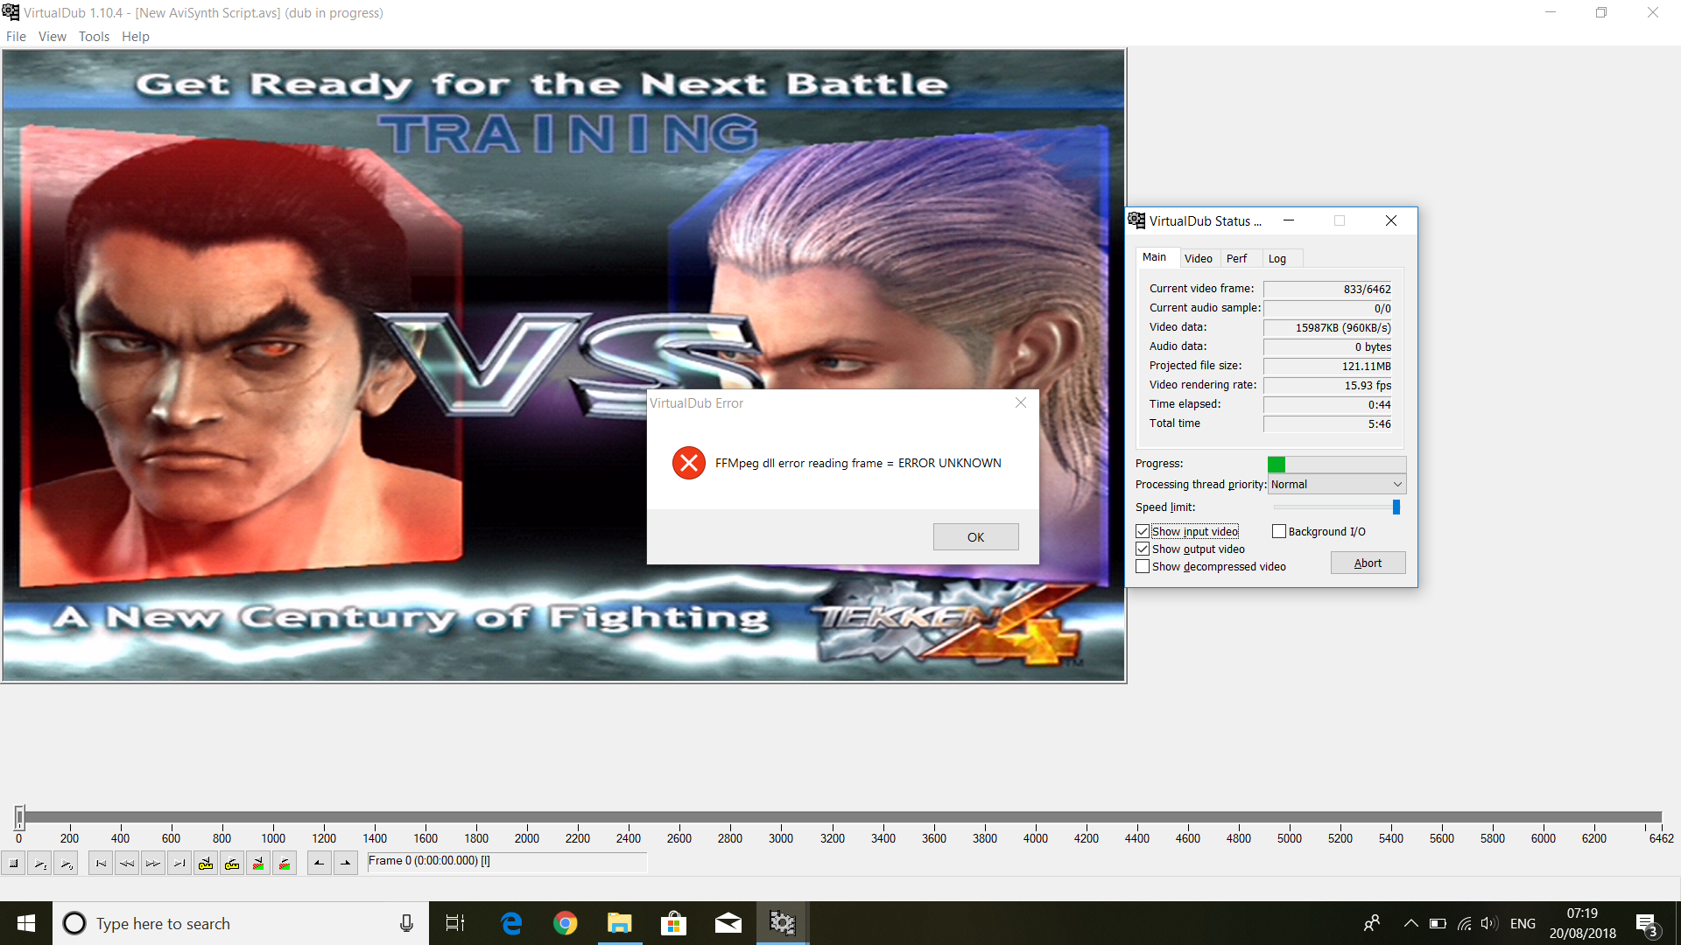Tick the Background I/O checkbox
Viewport: 1681px width, 945px height.
coord(1279,532)
